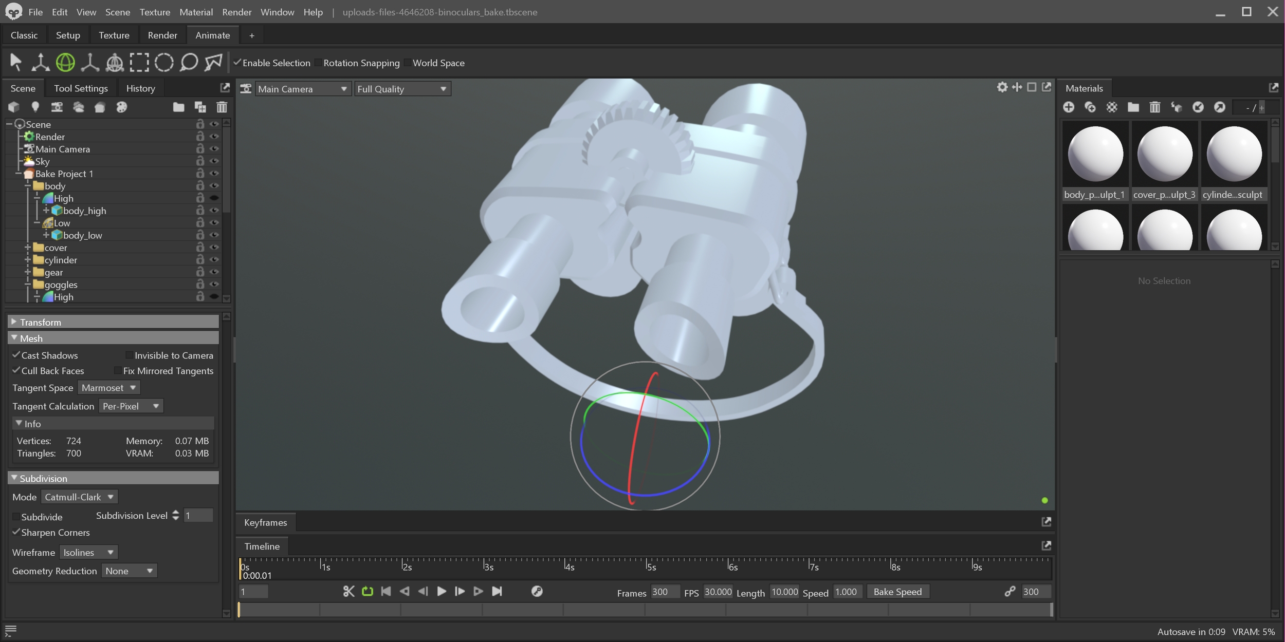The image size is (1285, 642).
Task: Enable Rotation Snapping checkbox
Action: [318, 62]
